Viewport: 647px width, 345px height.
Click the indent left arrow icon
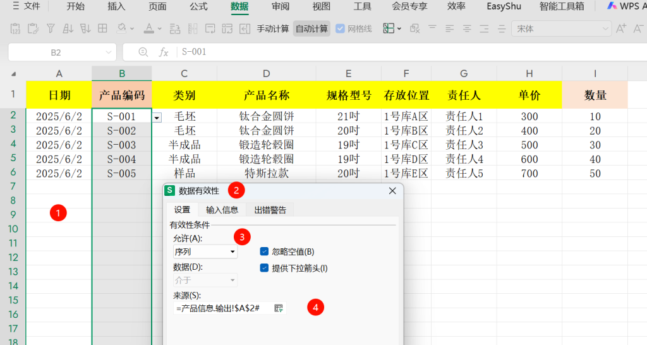point(245,28)
